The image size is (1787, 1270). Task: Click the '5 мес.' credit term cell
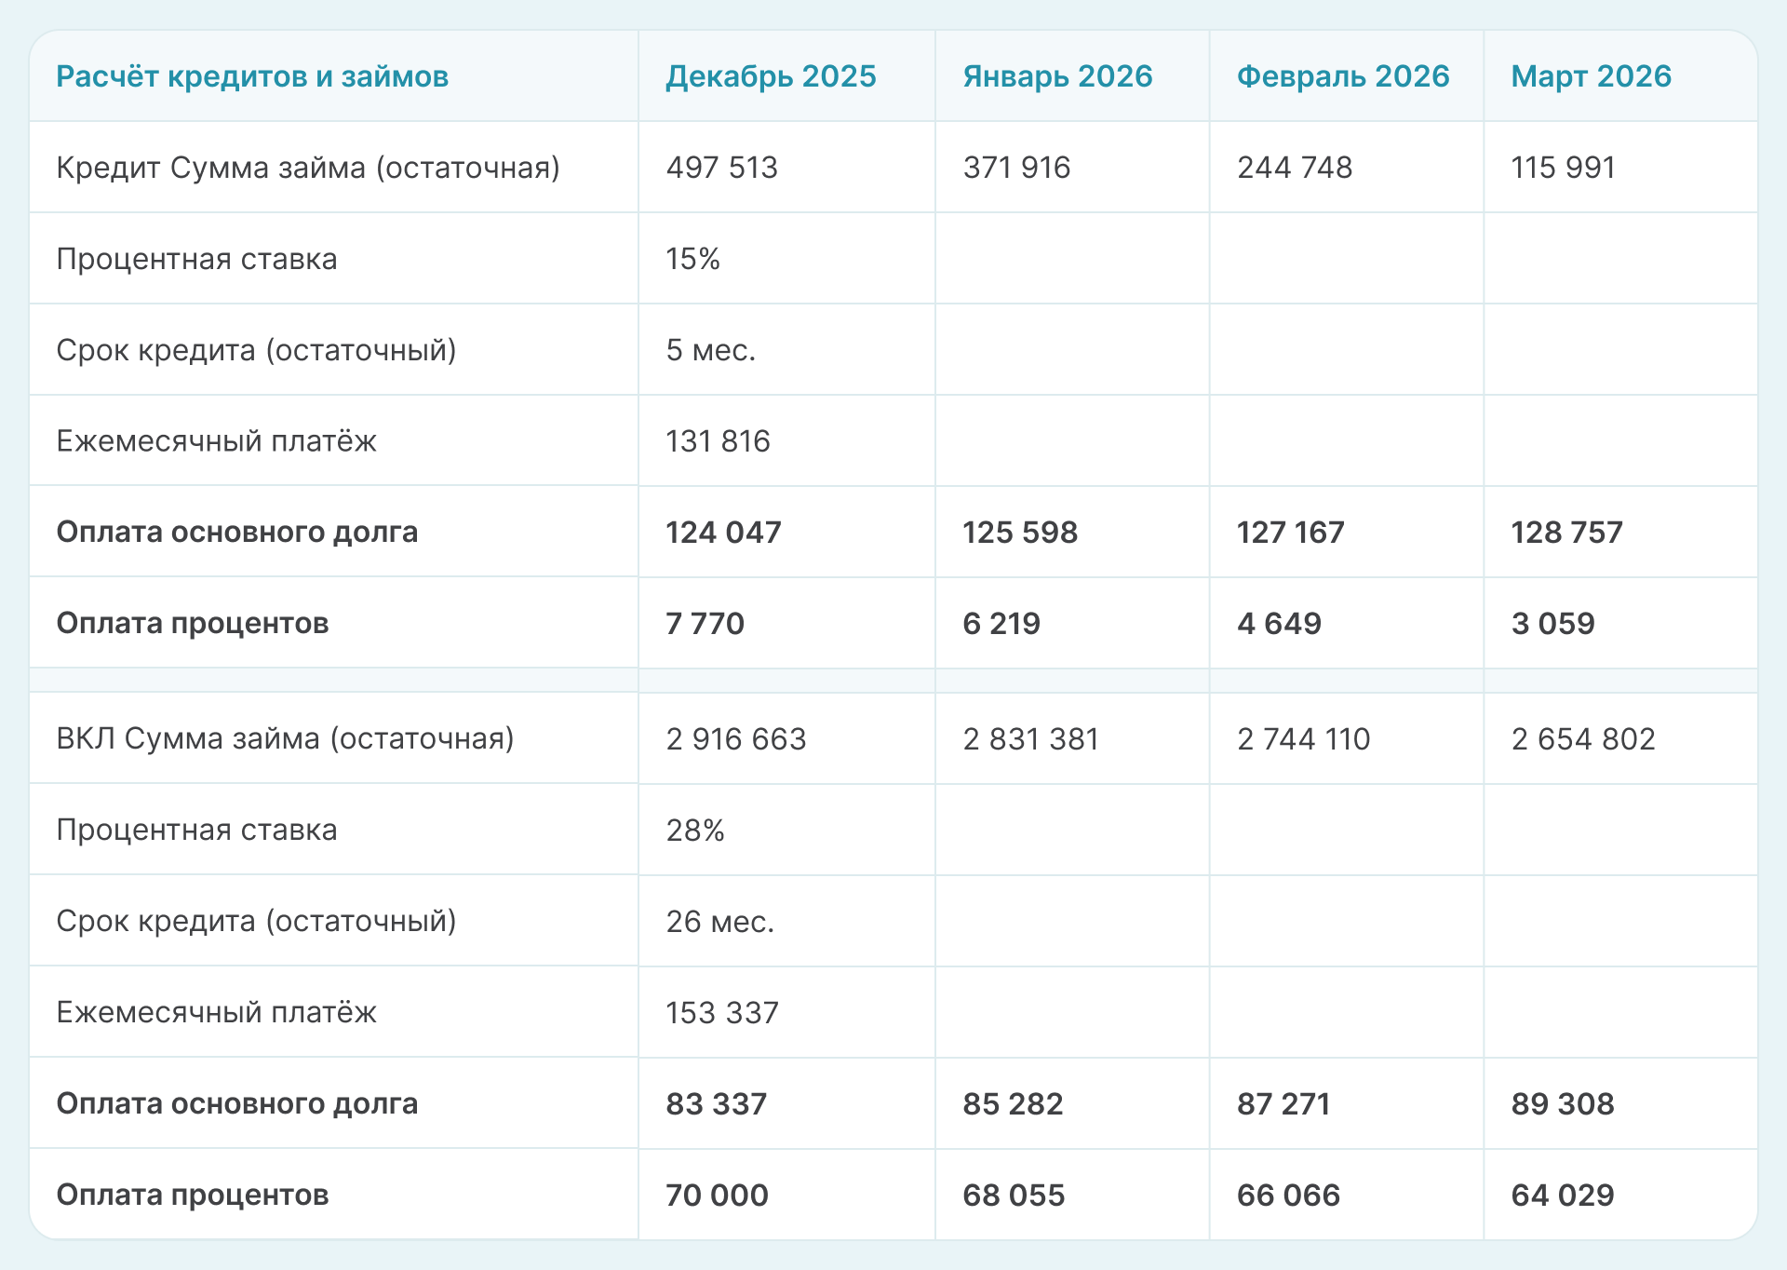click(710, 350)
